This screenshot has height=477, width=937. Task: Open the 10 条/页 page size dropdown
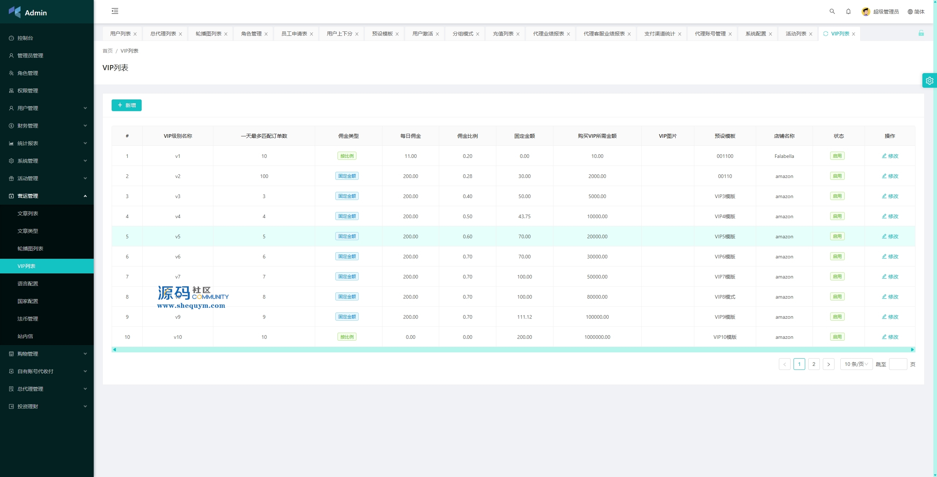(856, 364)
